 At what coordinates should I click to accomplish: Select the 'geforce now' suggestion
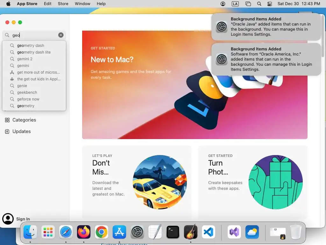pyautogui.click(x=34, y=99)
